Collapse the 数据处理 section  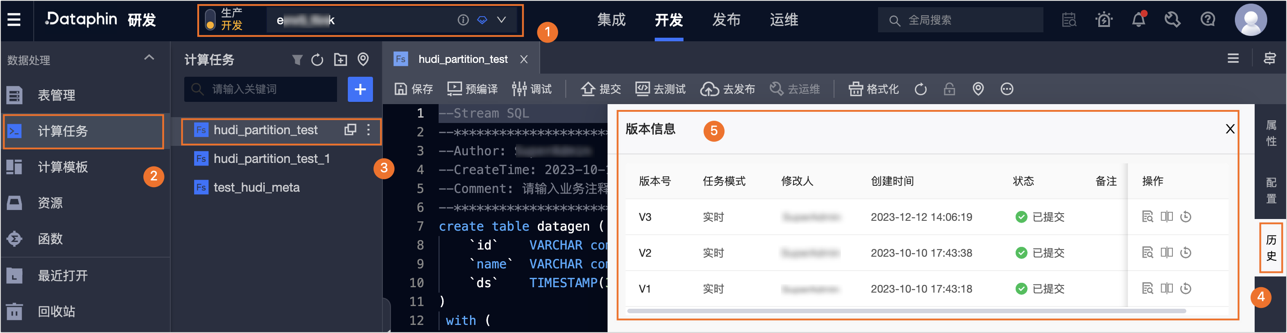tap(149, 58)
